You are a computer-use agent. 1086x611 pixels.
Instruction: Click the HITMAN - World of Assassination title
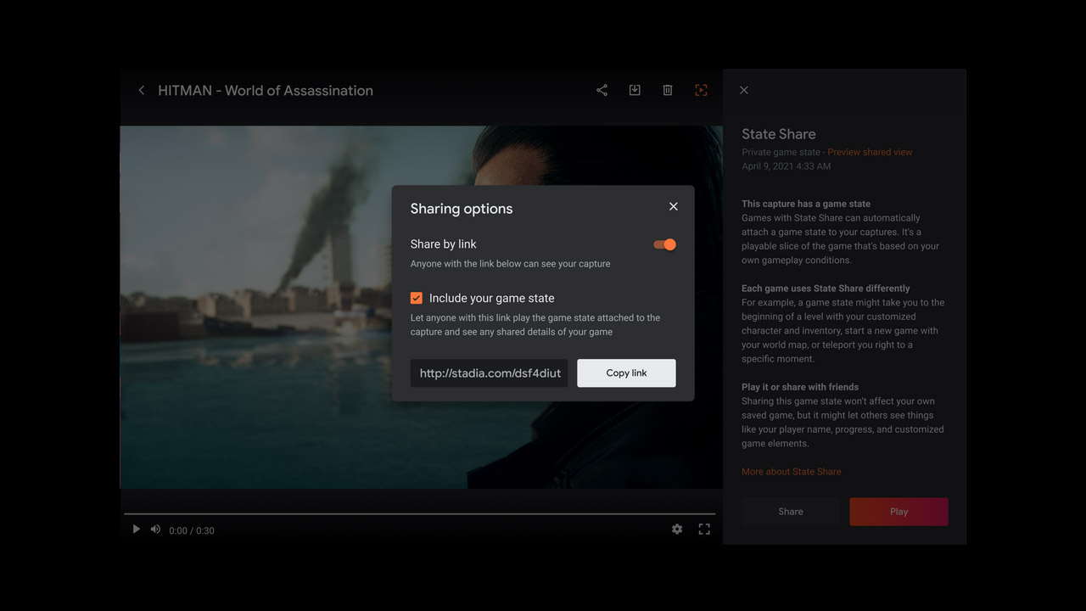tap(266, 91)
